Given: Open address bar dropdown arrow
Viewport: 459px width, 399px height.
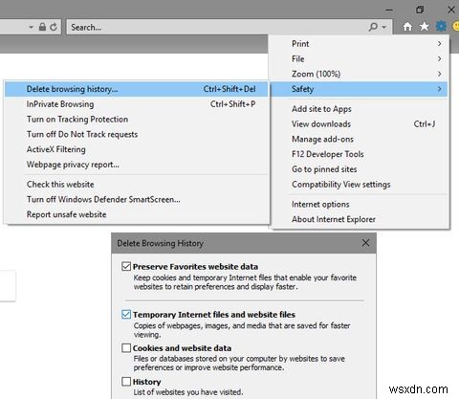Looking at the screenshot, I should point(31,28).
